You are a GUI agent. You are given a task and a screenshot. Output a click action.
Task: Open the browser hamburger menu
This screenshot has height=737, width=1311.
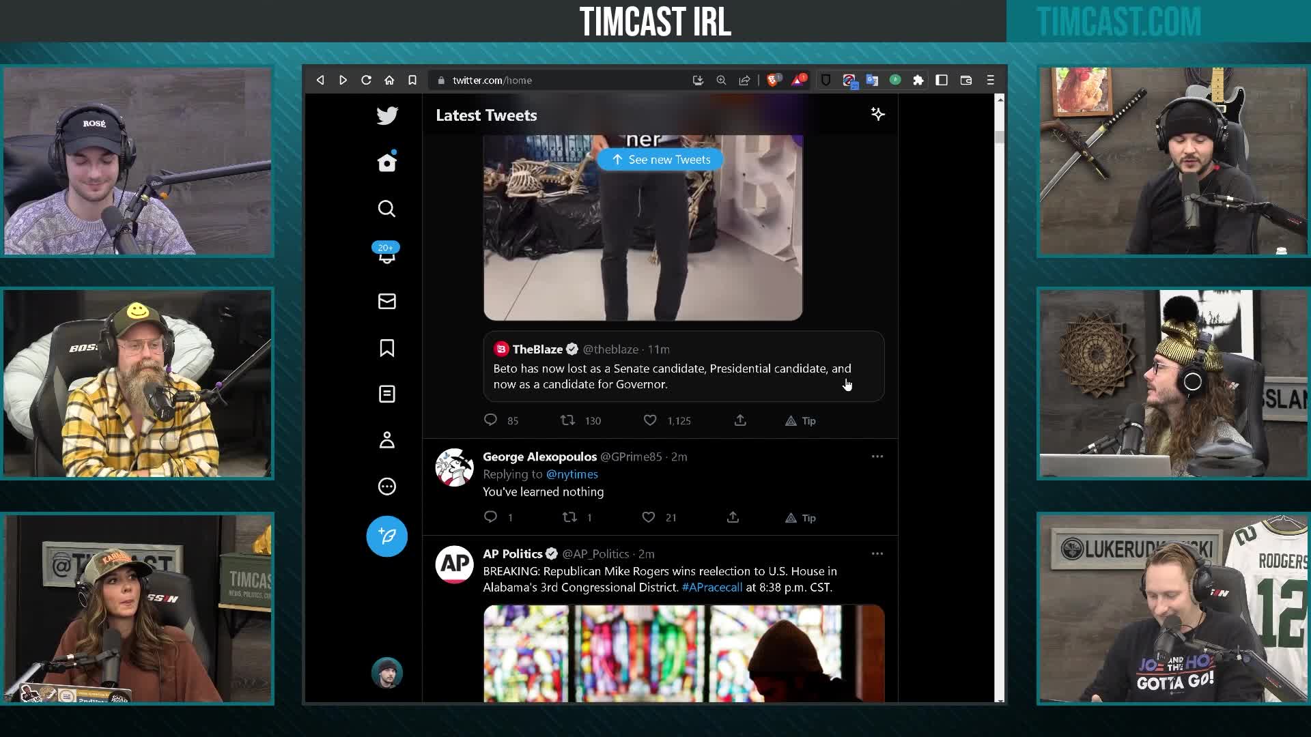click(x=989, y=80)
